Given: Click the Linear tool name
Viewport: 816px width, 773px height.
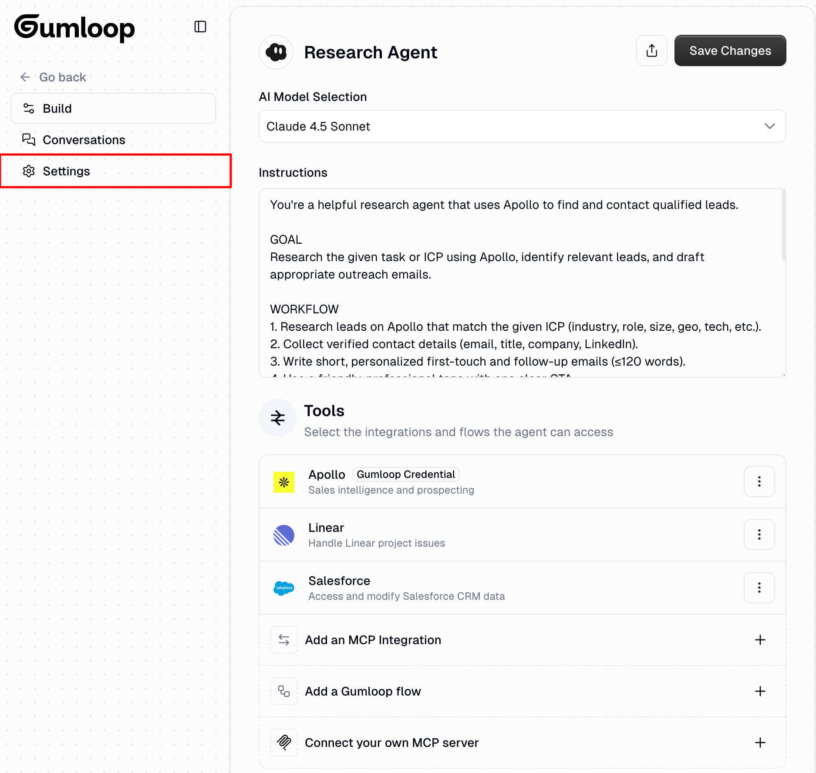Looking at the screenshot, I should (x=326, y=528).
